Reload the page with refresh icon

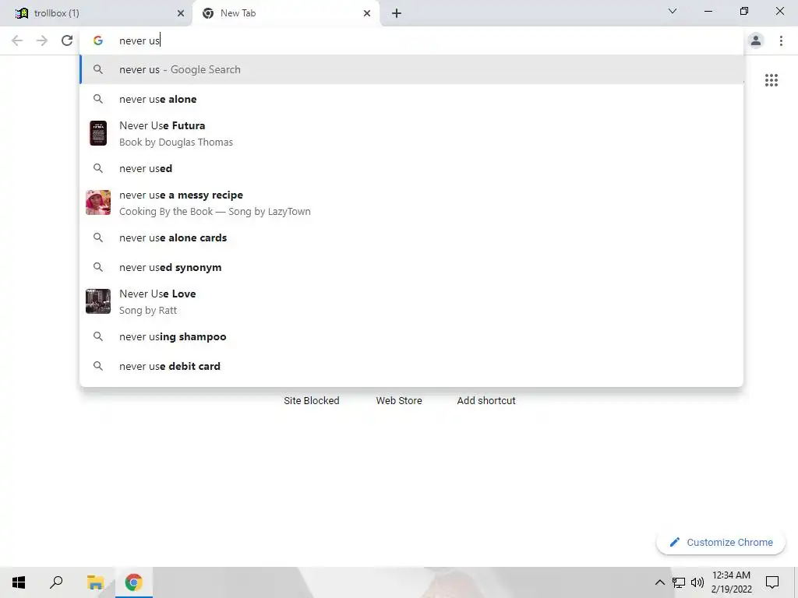click(x=67, y=40)
